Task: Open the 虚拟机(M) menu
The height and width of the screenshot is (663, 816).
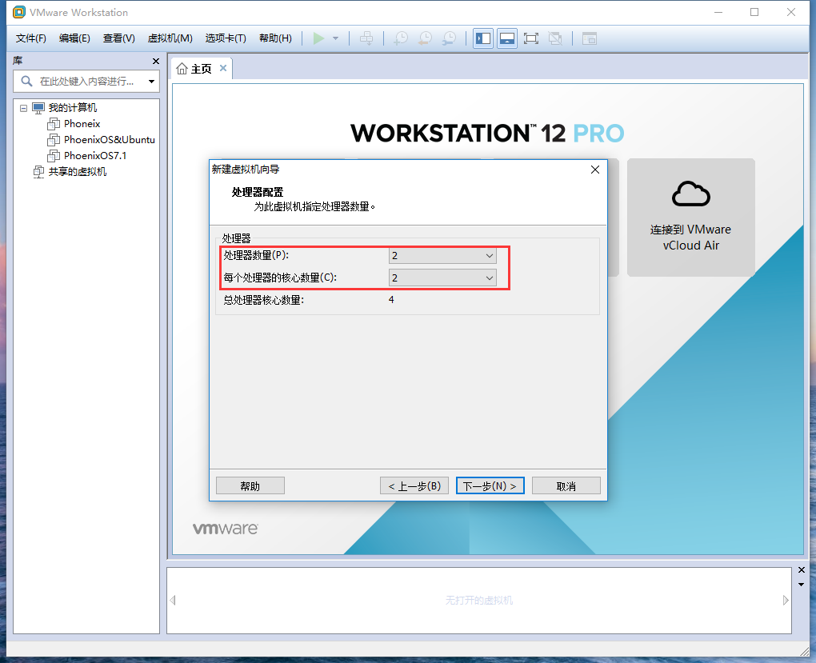Action: click(x=170, y=38)
